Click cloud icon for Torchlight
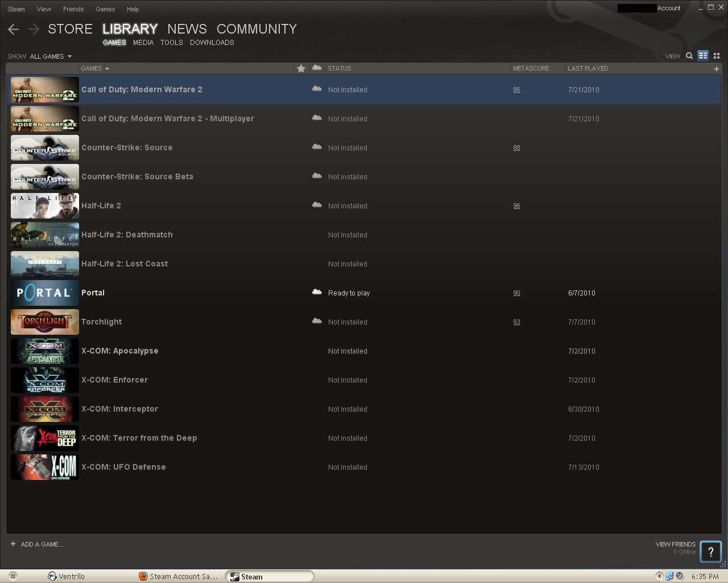728x583 pixels. [x=317, y=322]
